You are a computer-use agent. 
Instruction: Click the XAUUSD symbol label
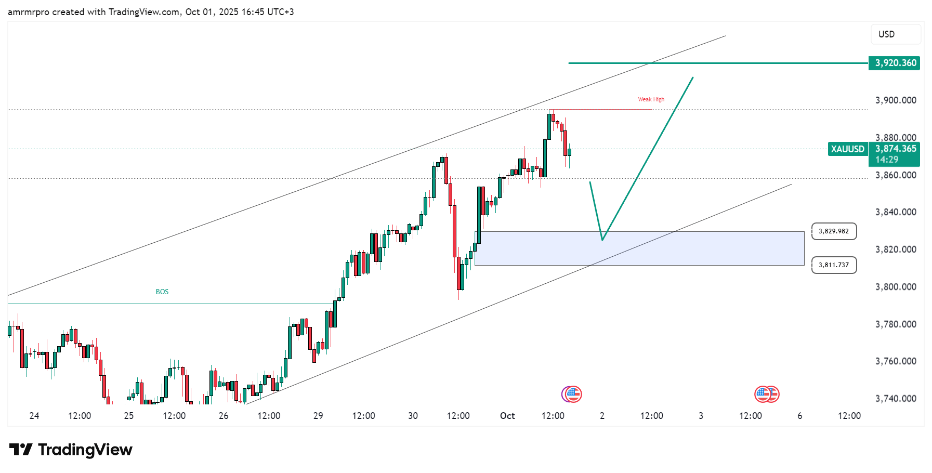point(847,149)
